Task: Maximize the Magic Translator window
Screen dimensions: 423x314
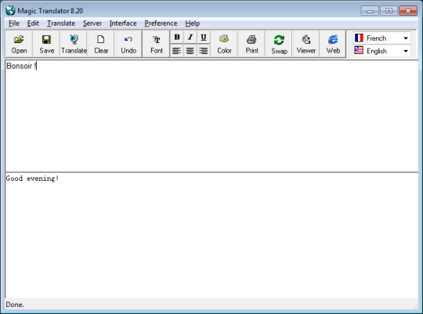Action: 389,11
